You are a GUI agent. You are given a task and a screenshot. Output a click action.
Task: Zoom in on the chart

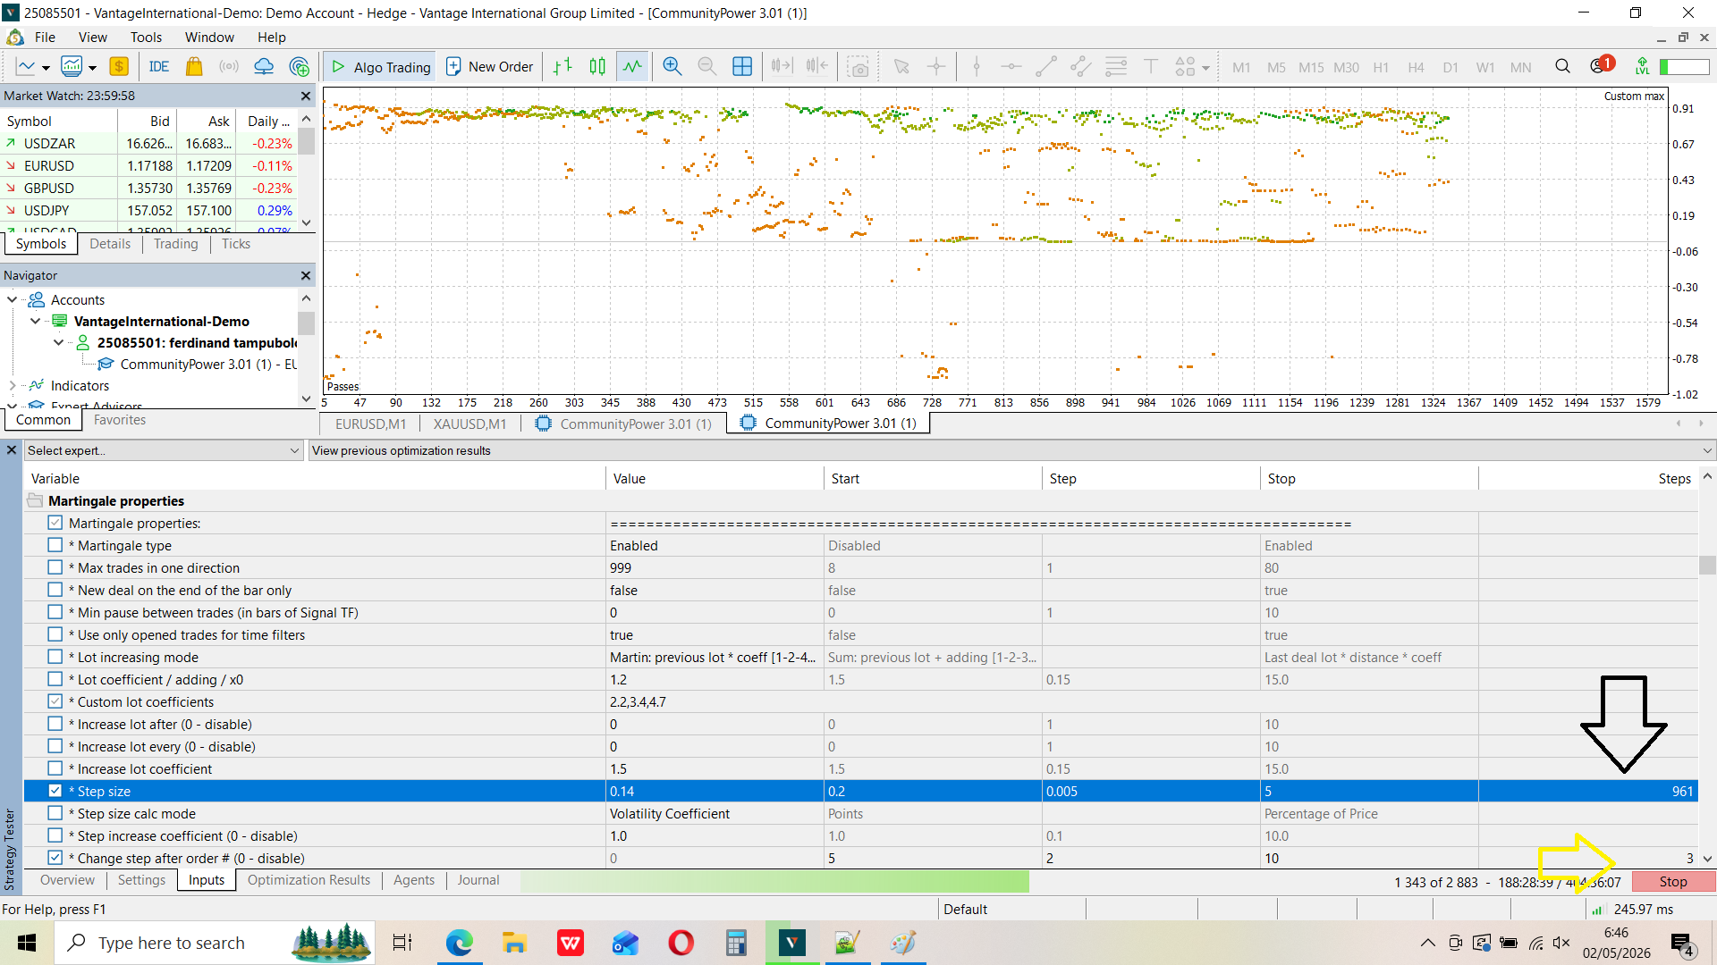tap(672, 67)
